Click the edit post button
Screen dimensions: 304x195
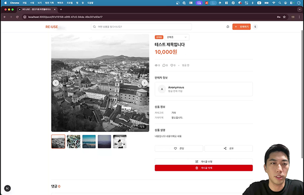tap(204, 161)
